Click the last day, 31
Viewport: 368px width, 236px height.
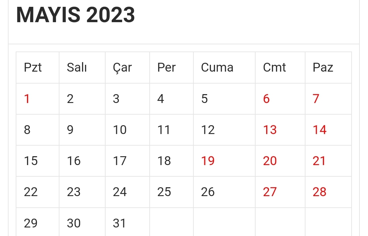coord(120,223)
